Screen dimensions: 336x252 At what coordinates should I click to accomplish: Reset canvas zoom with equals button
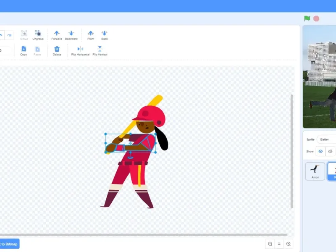pyautogui.click(x=279, y=244)
